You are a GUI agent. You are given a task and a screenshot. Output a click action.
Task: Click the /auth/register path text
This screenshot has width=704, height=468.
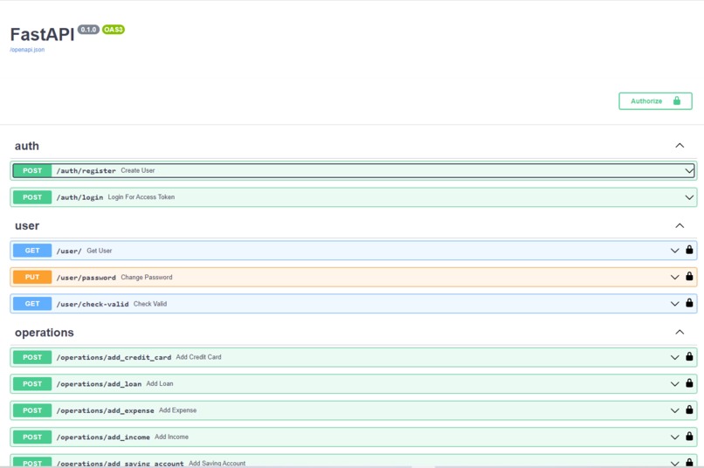[86, 171]
